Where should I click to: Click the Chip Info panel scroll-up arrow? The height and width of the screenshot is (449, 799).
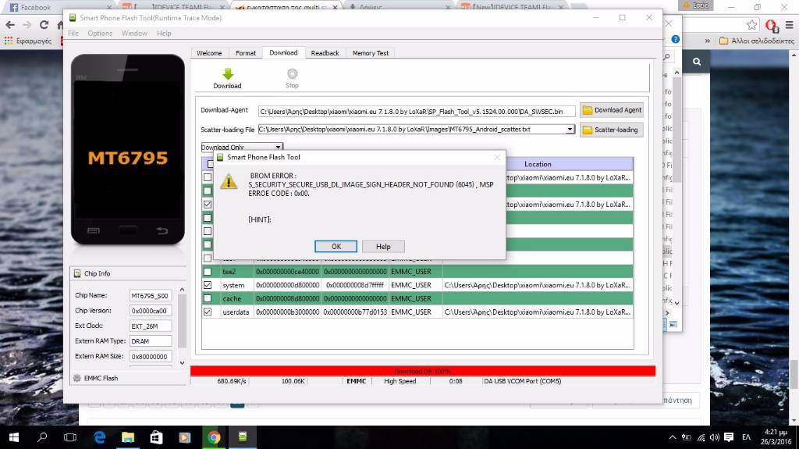click(182, 289)
